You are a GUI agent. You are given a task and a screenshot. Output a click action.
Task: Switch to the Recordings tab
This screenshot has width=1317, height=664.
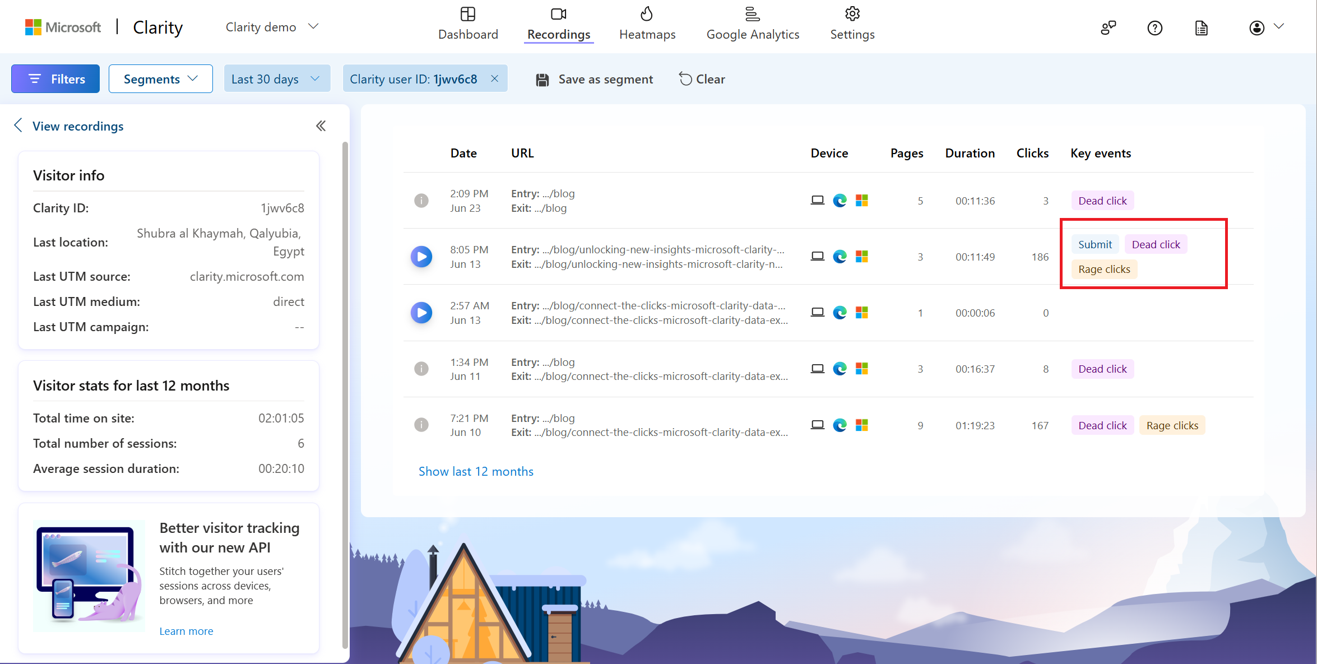tap(559, 24)
